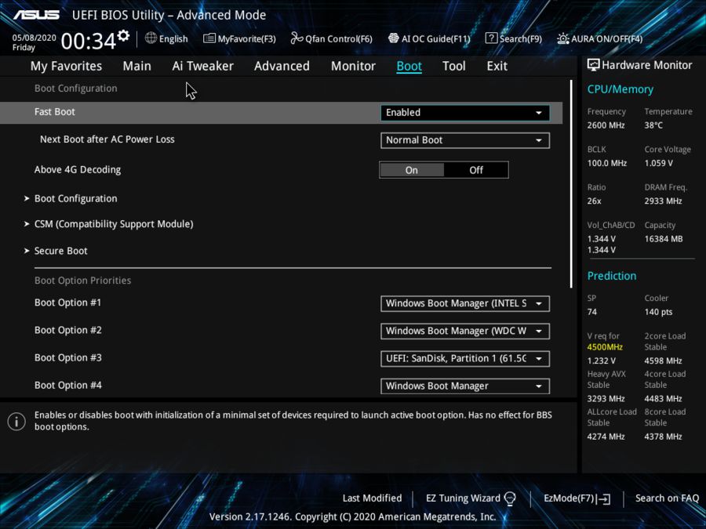This screenshot has width=706, height=529.
Task: Click the Above 4G Decoding label
Action: point(78,169)
